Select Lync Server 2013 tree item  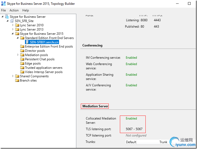point(32,29)
